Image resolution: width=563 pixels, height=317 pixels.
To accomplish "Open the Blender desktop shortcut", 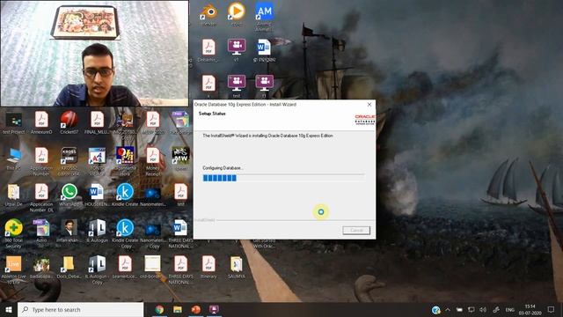I will click(208, 14).
